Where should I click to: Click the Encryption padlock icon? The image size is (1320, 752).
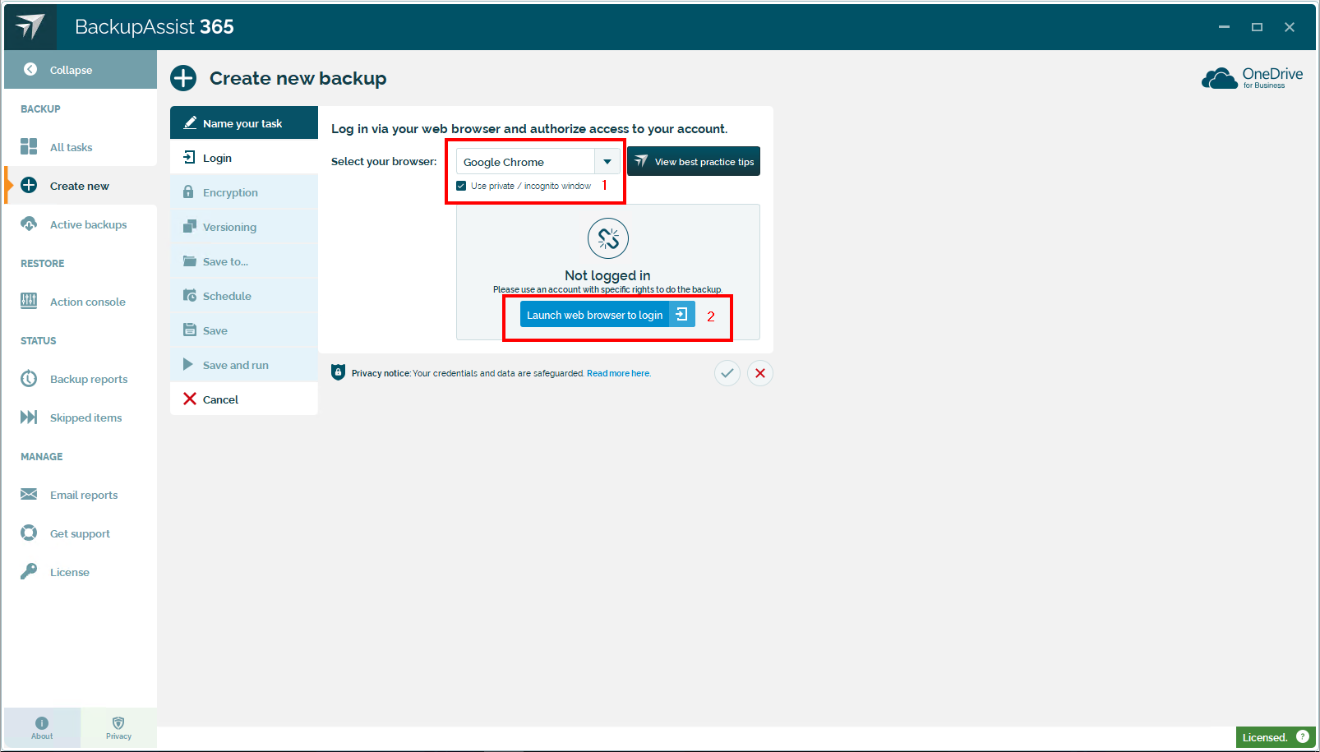pyautogui.click(x=189, y=191)
